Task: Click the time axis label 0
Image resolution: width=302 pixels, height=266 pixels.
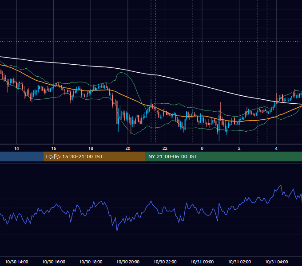Action: 202,149
